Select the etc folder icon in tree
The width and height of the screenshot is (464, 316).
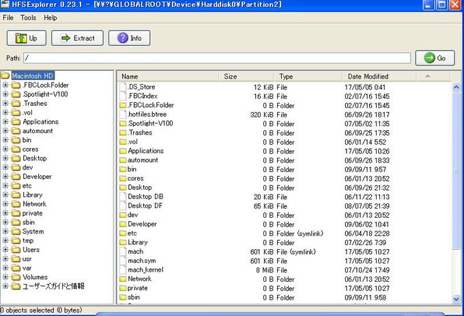coord(16,186)
